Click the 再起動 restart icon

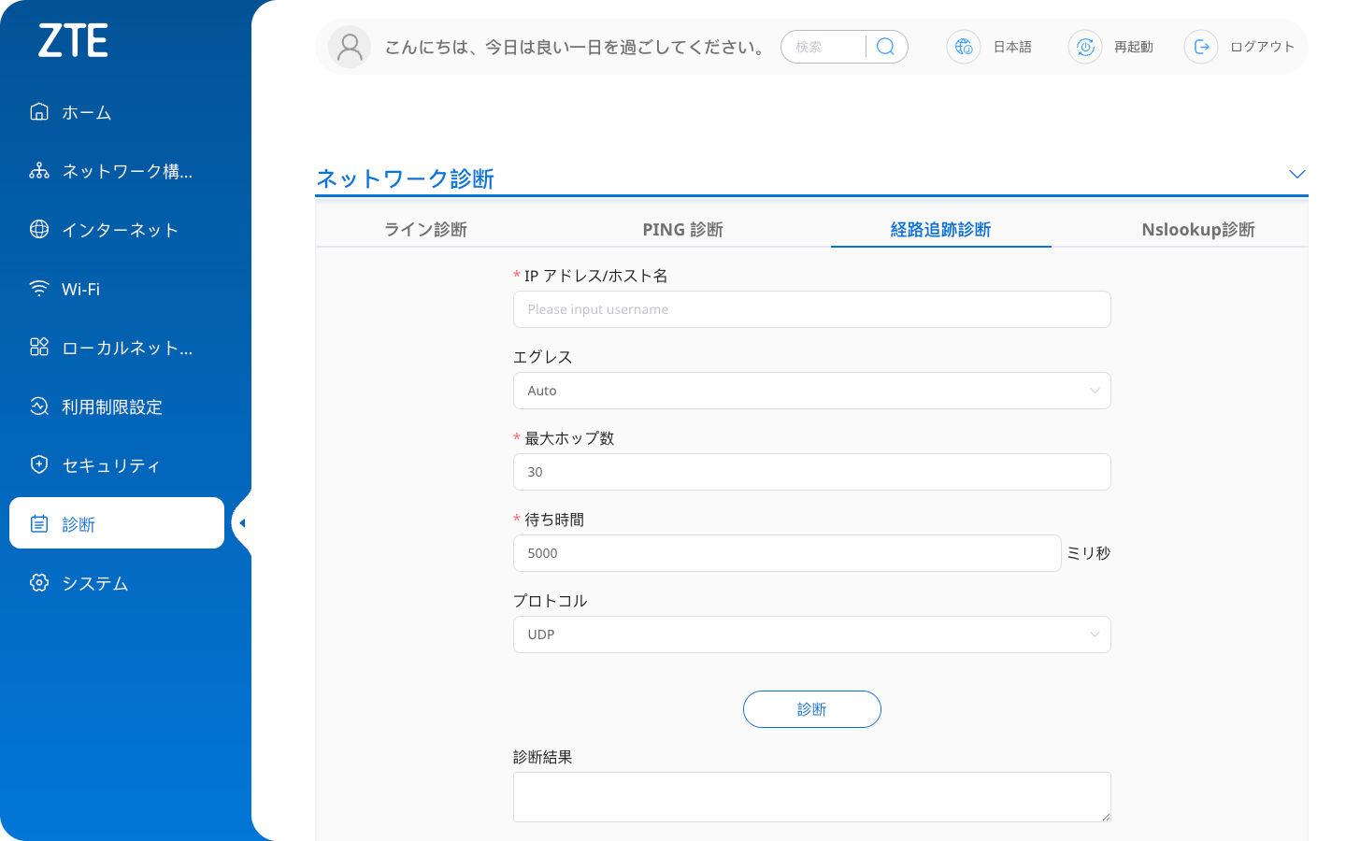point(1084,47)
